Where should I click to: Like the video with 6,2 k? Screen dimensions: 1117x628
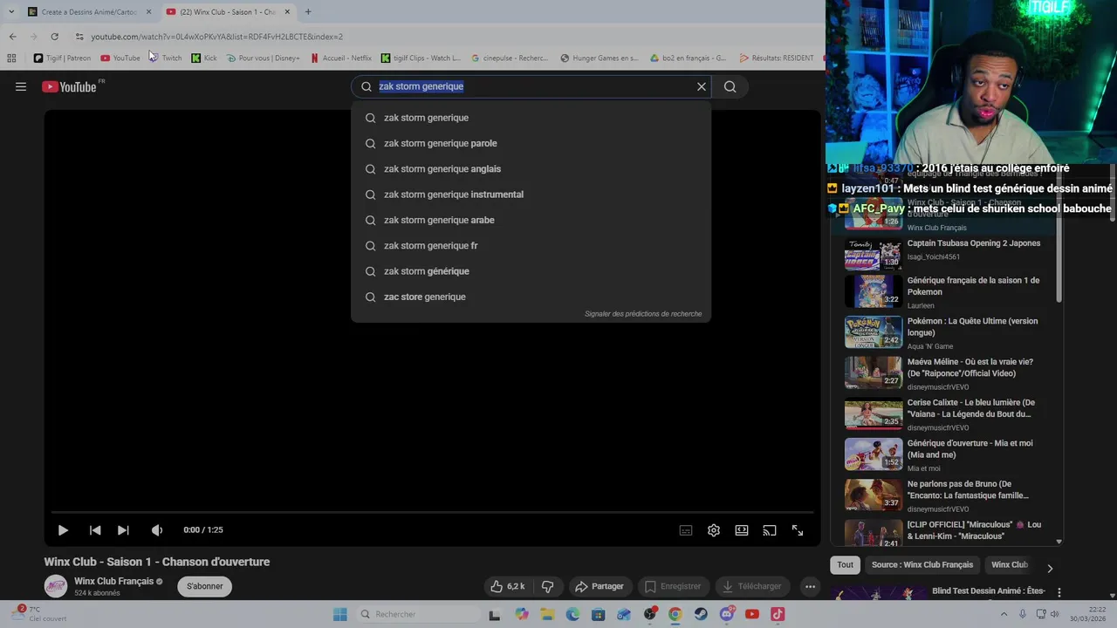click(507, 586)
